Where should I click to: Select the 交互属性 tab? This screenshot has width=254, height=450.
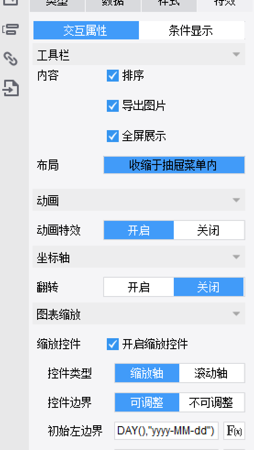86,30
